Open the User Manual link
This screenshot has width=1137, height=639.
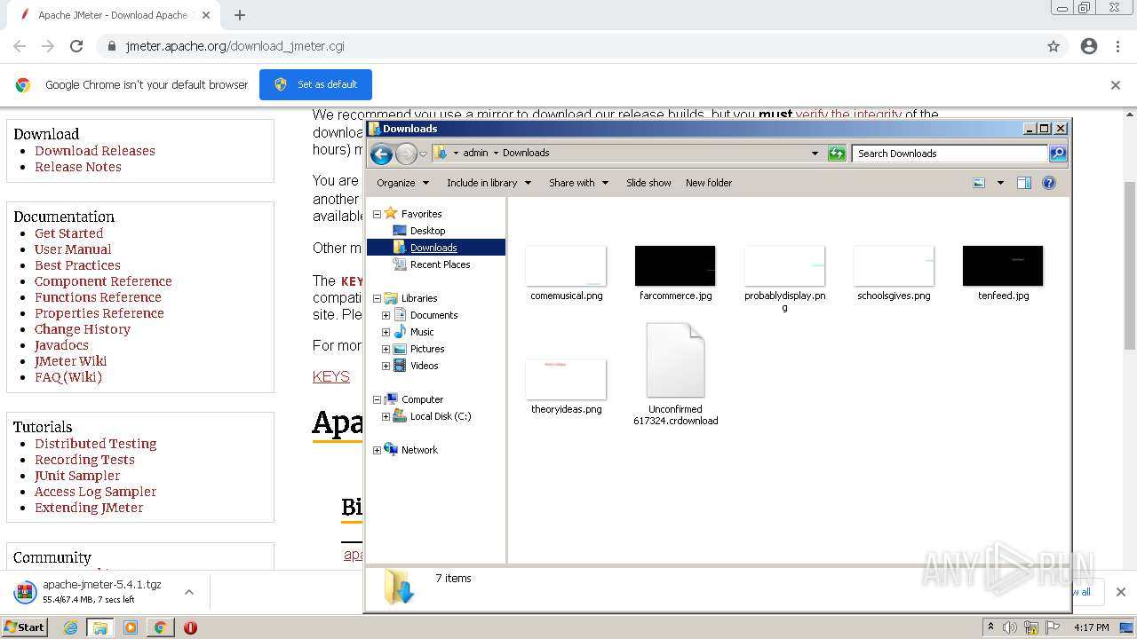[x=73, y=249]
